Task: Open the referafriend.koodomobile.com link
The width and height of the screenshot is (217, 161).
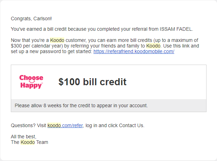Action: [x=134, y=51]
